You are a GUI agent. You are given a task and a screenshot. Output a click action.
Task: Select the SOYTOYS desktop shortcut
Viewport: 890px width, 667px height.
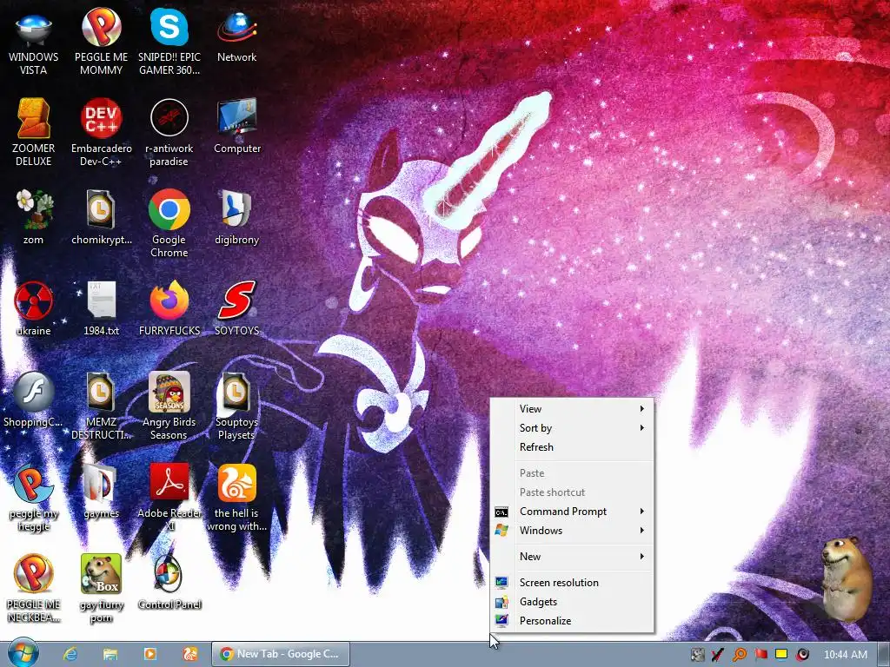click(236, 309)
